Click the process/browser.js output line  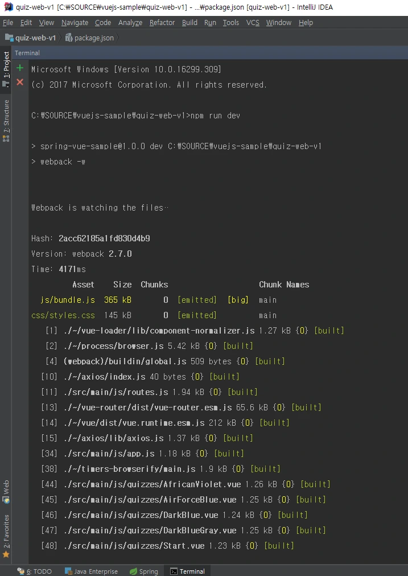[149, 346]
